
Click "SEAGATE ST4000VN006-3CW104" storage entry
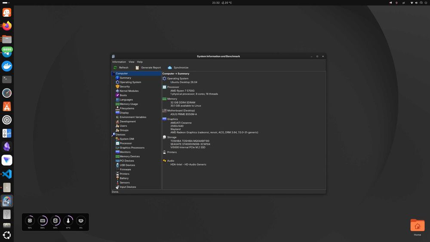pos(190,144)
